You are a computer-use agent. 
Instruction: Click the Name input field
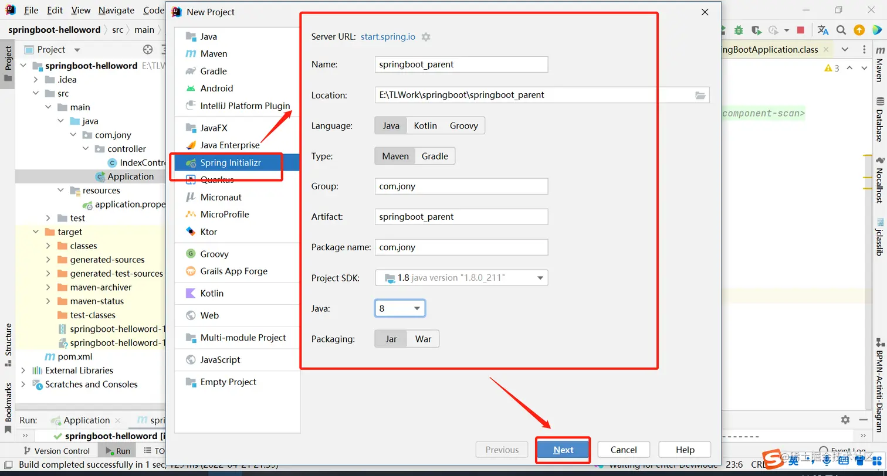(x=462, y=64)
